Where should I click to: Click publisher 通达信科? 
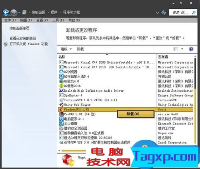point(165,138)
